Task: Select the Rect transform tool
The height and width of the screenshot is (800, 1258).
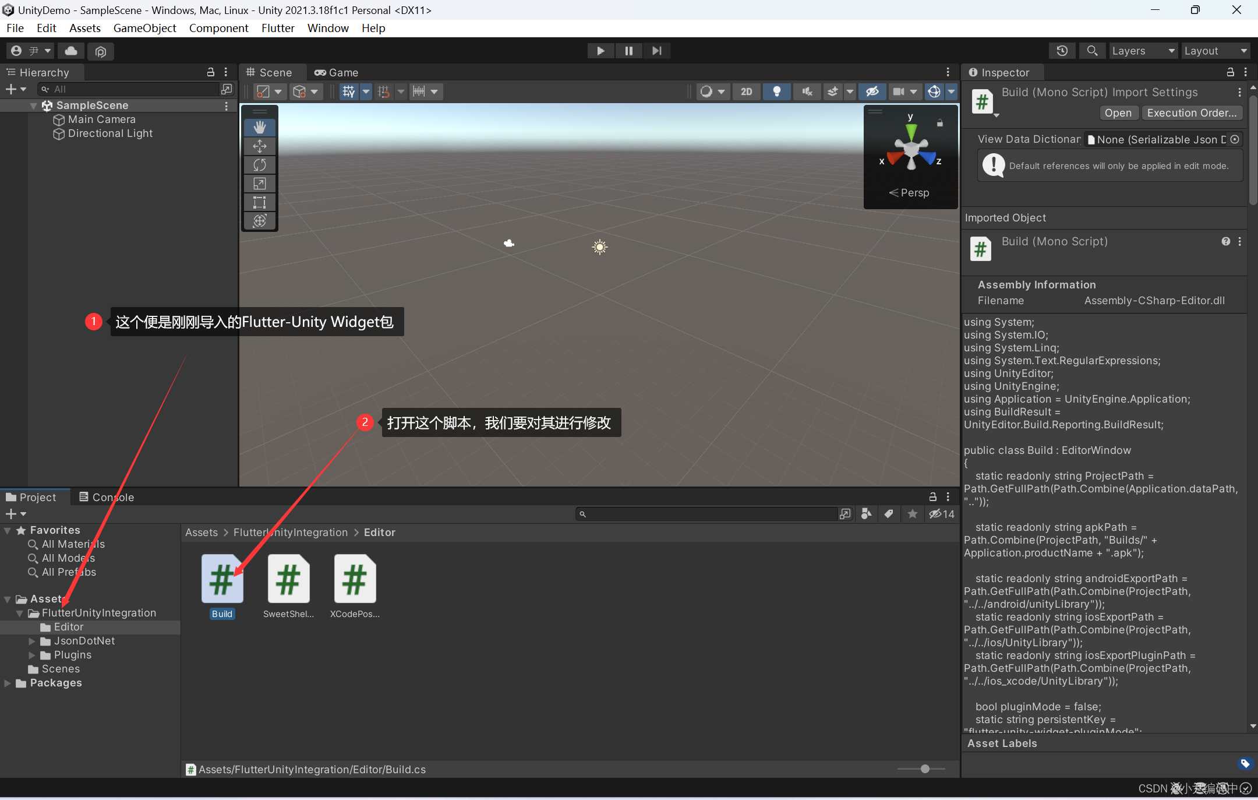Action: point(260,202)
